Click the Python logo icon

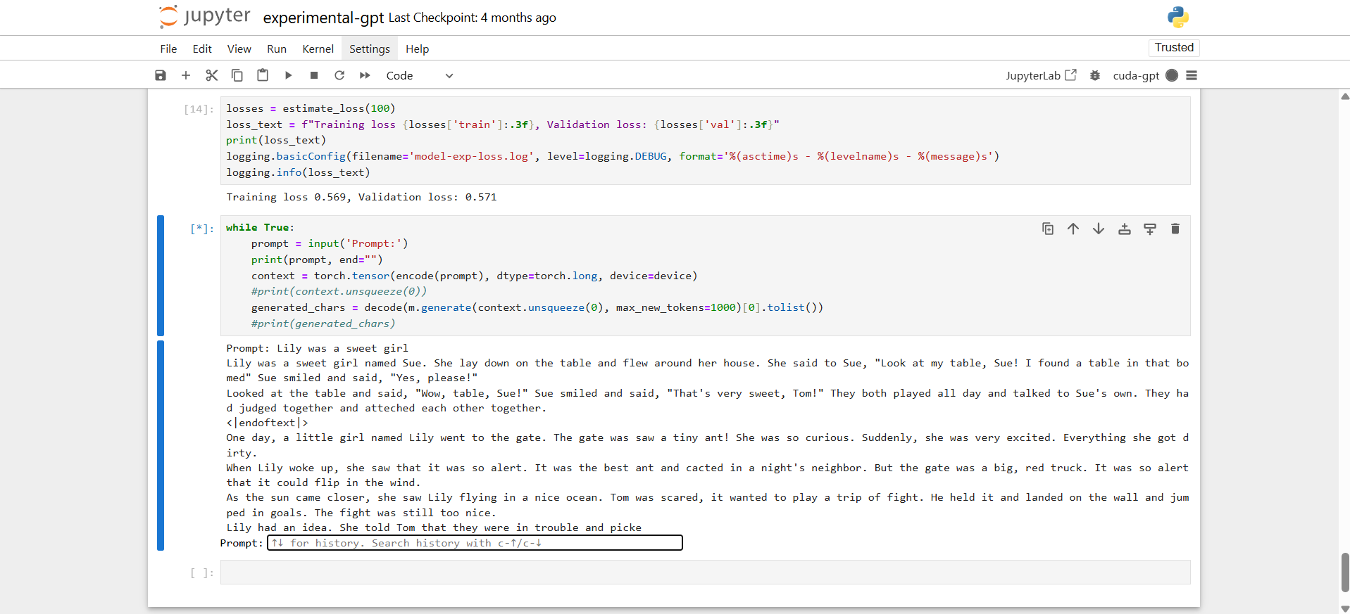1177,17
